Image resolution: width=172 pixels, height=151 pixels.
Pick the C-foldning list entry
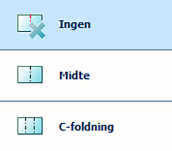click(86, 126)
